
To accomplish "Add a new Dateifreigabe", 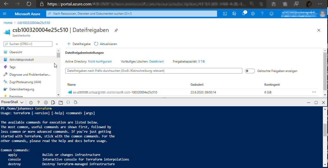I will (79, 44).
